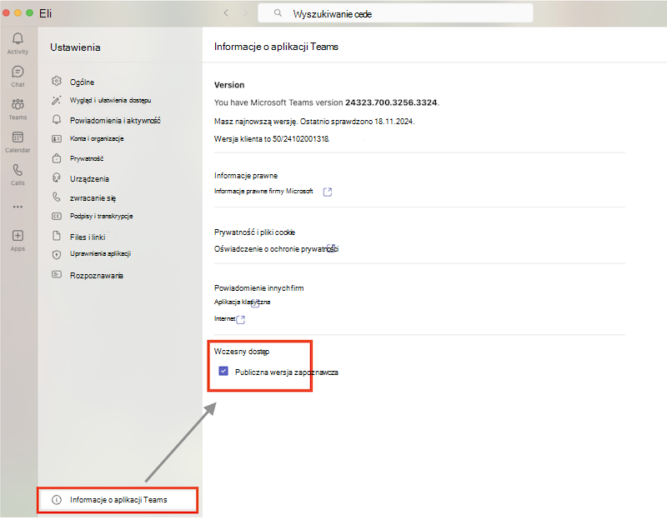This screenshot has height=520, width=667.
Task: Open Informacje prawne firmy Microsoft link
Action: (263, 192)
